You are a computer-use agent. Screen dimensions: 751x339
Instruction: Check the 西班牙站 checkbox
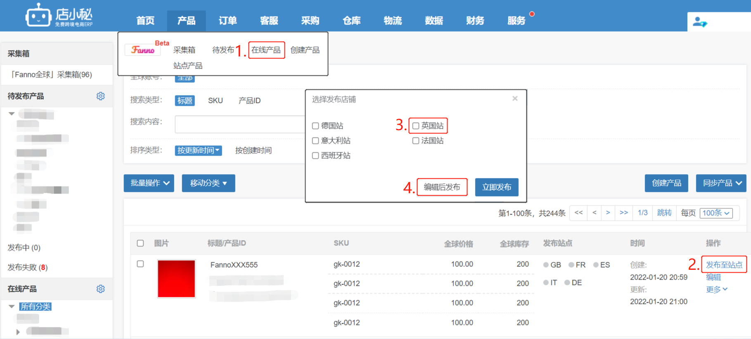(315, 156)
